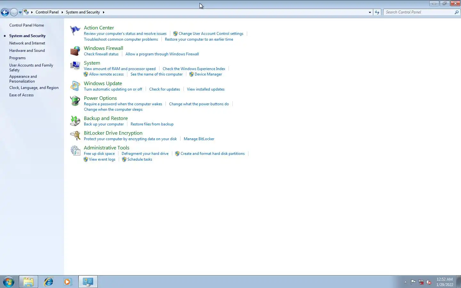This screenshot has height=288, width=461.
Task: Click Restore your computer to an earlier time
Action: [199, 39]
